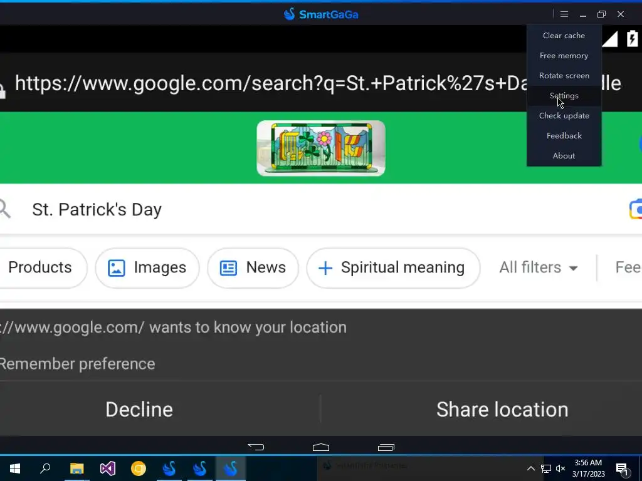The width and height of the screenshot is (642, 481).
Task: Tap the Android home navigation button
Action: pos(320,447)
